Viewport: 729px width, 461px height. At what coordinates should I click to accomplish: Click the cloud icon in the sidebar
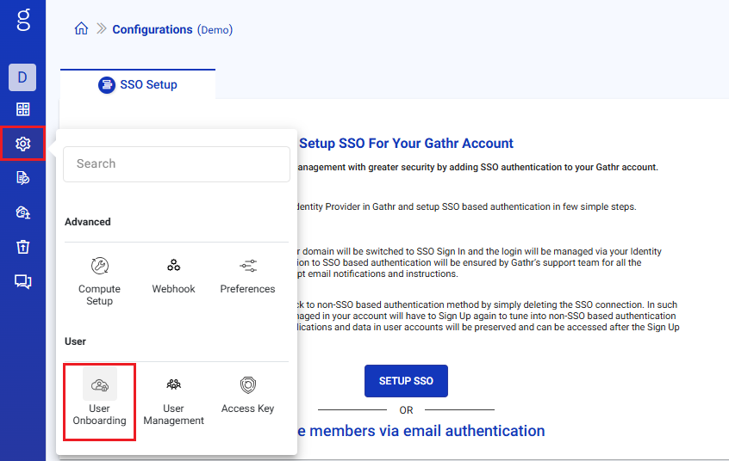point(23,212)
